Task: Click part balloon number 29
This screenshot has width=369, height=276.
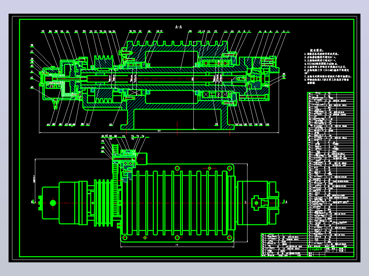Action: 84,31
